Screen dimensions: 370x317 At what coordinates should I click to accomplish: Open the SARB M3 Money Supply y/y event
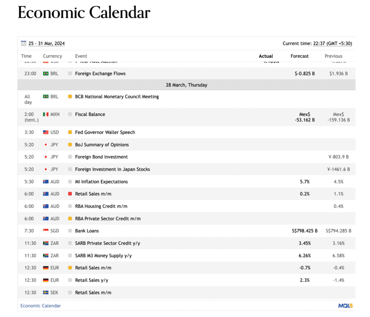(x=103, y=256)
